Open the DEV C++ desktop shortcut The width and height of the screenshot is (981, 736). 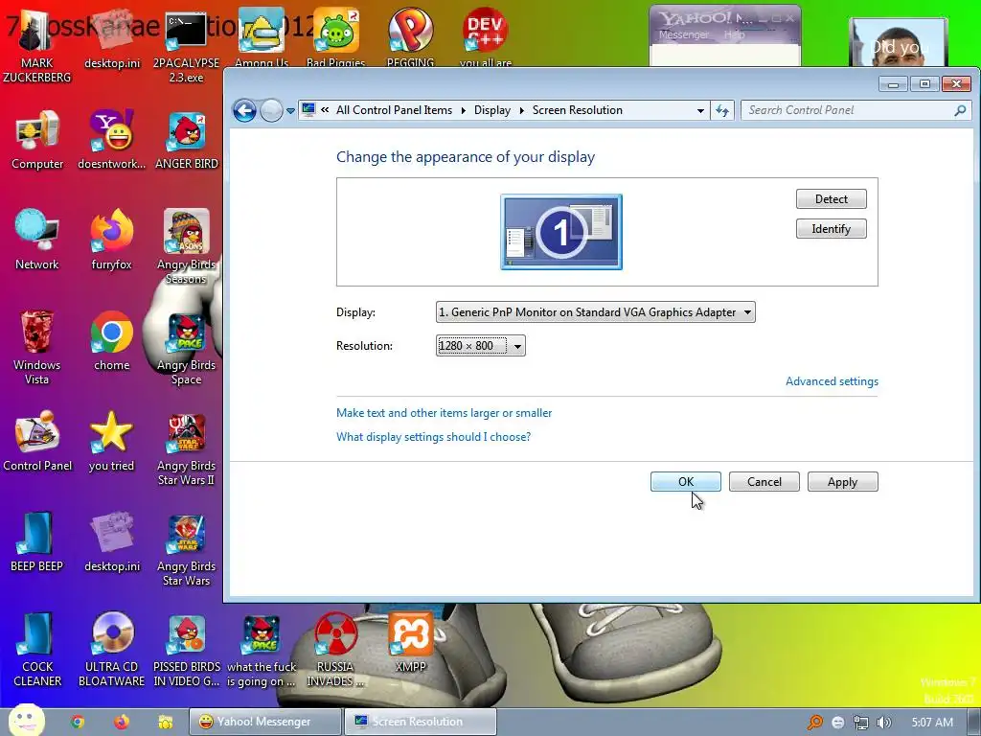pos(486,36)
